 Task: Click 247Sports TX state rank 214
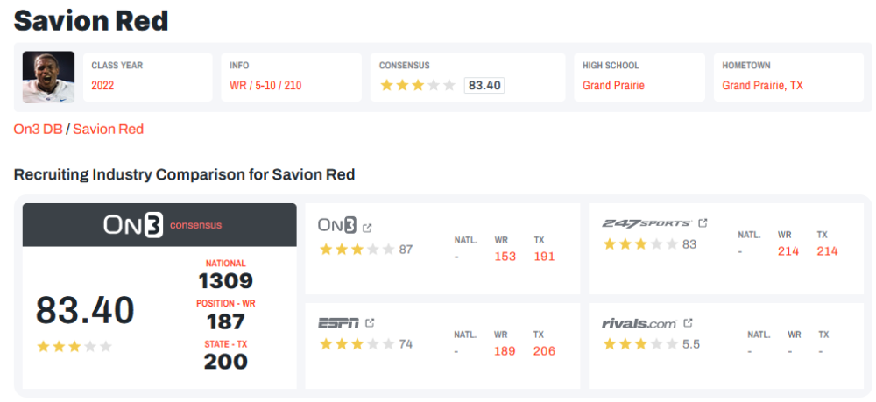pos(827,251)
